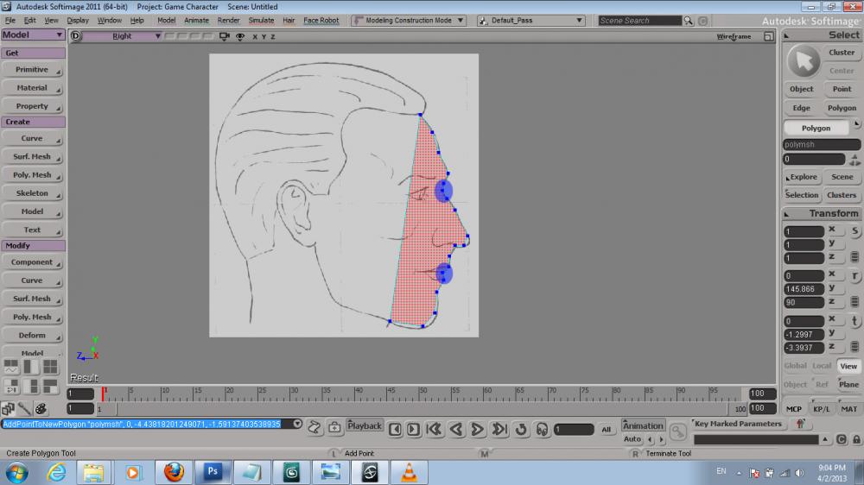This screenshot has height=485, width=864.
Task: Jump to the first frame
Action: click(x=435, y=429)
